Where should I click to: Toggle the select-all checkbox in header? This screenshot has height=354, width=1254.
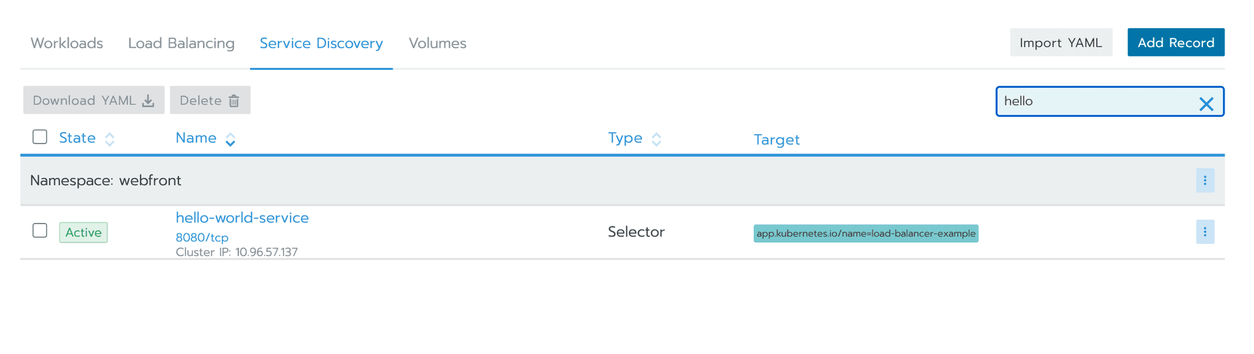pos(40,137)
